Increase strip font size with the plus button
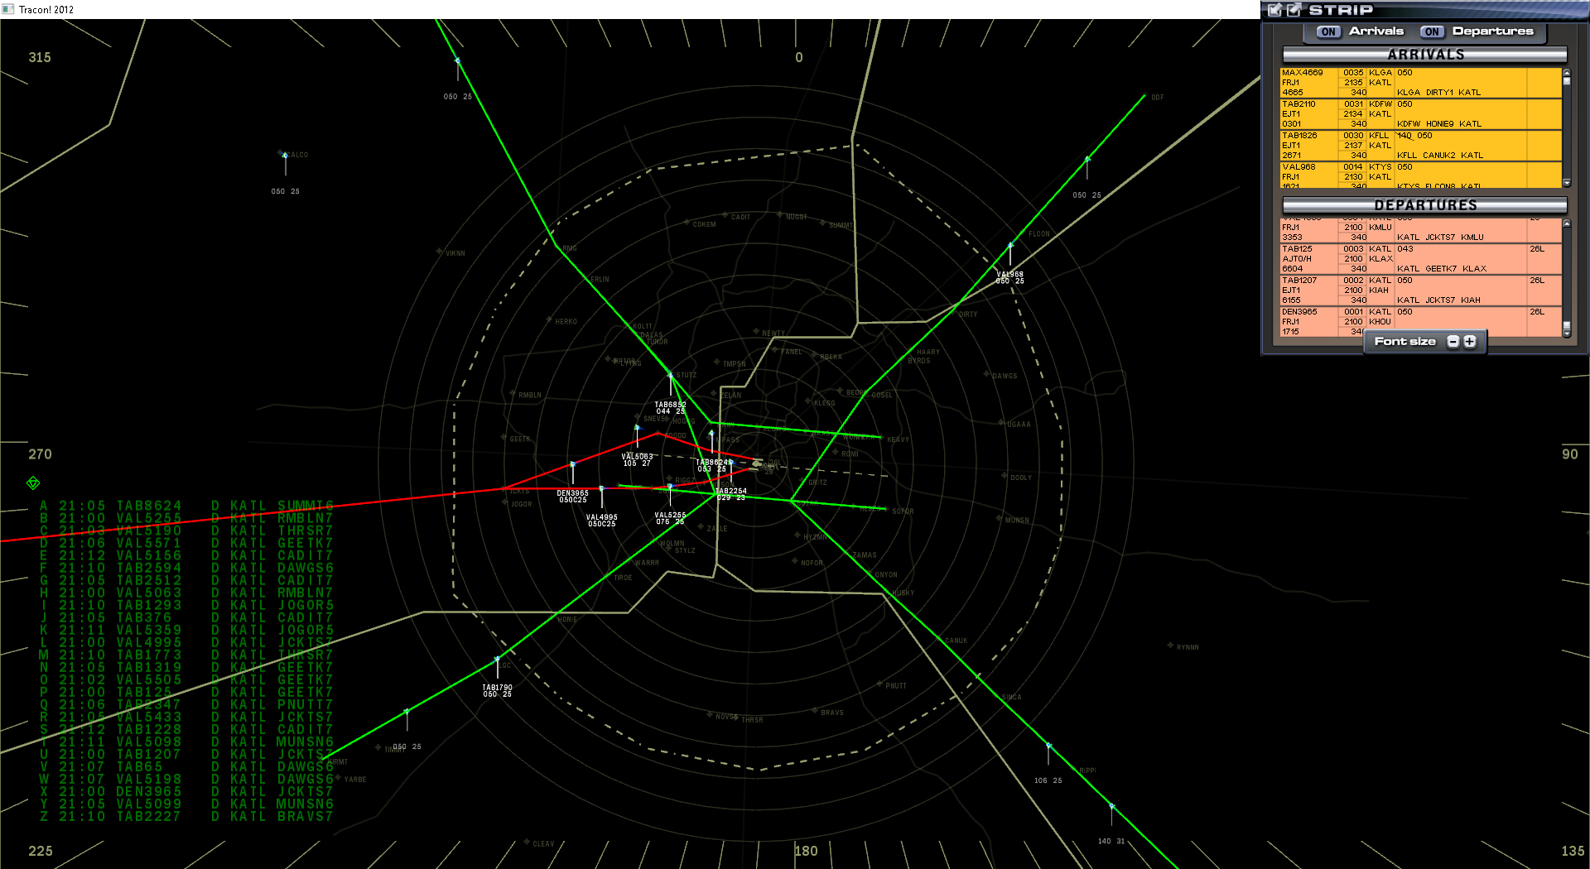This screenshot has width=1590, height=869. [1469, 341]
